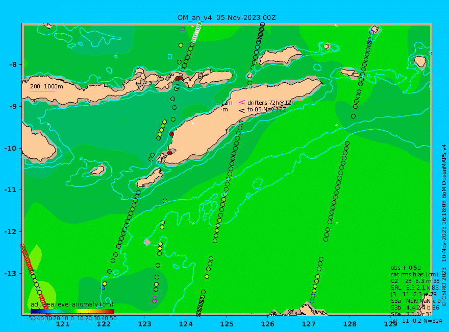Click latitude axis label -13
The height and width of the screenshot is (332, 449).
point(11,273)
